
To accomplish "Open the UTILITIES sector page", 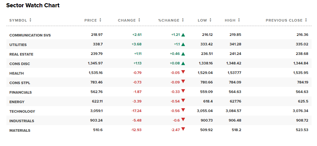I will coord(18,45).
